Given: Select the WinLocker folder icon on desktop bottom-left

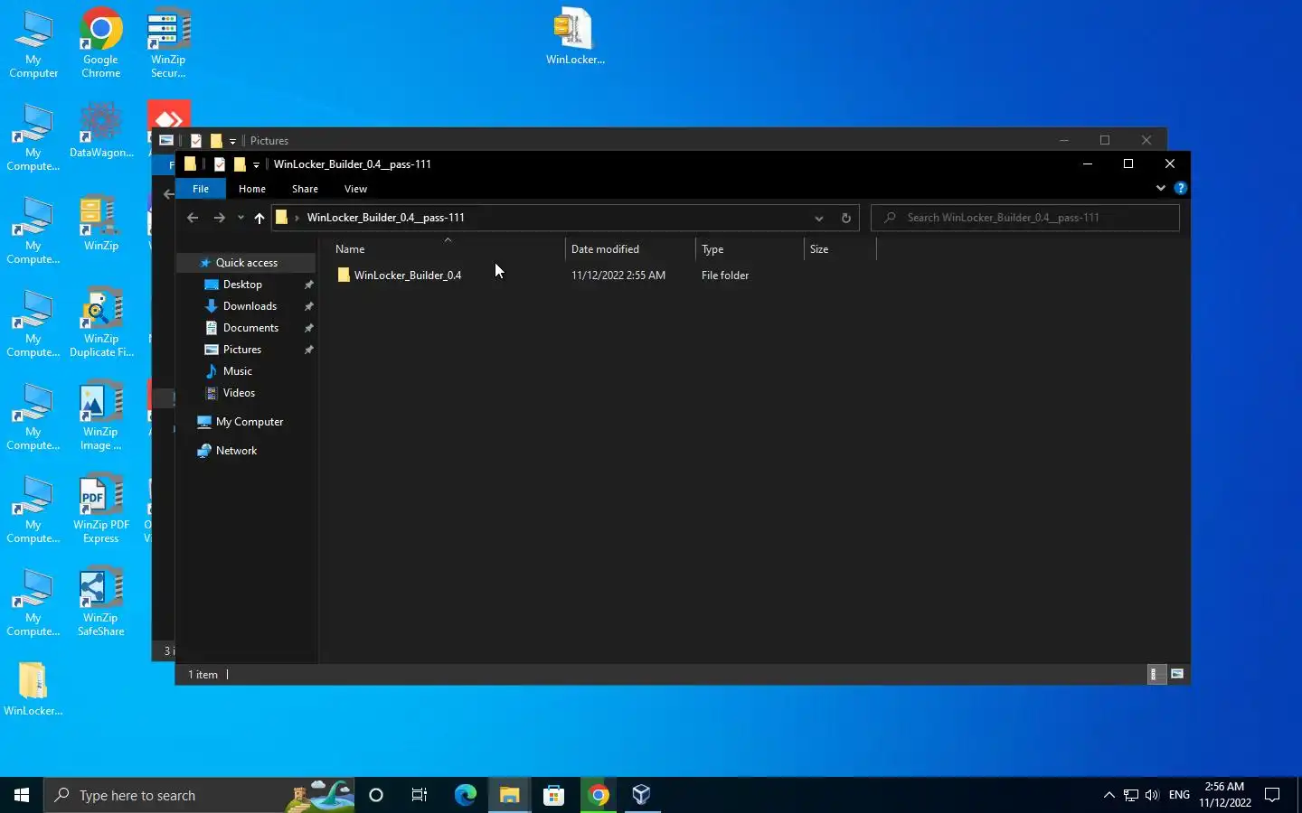Looking at the screenshot, I should (x=33, y=689).
